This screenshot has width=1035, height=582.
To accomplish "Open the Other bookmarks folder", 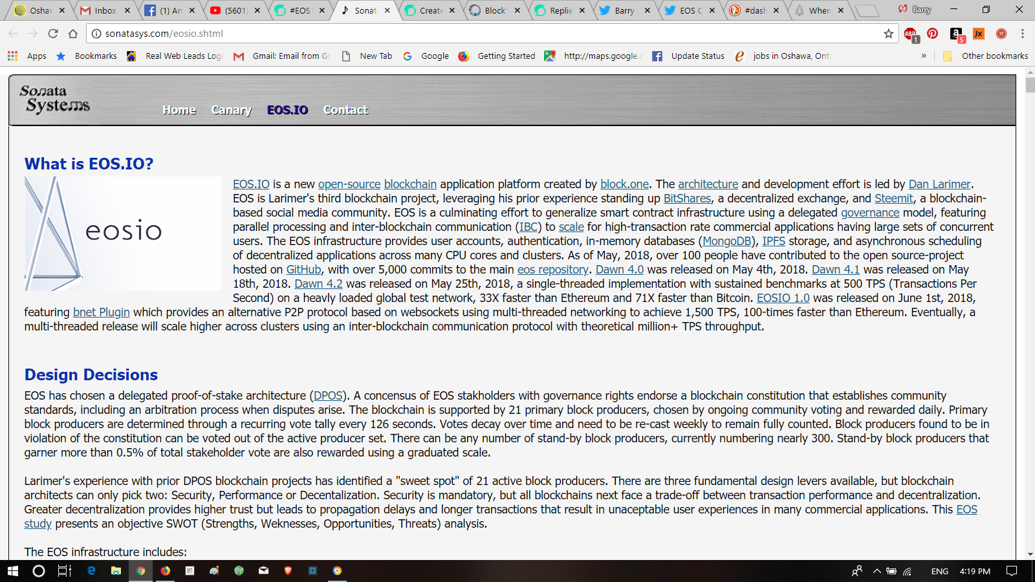I will [985, 56].
